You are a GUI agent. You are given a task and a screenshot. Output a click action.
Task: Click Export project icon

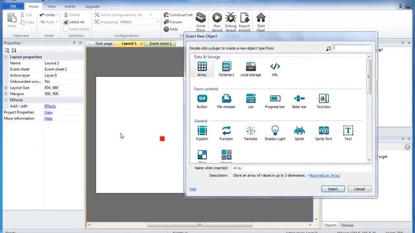click(244, 22)
